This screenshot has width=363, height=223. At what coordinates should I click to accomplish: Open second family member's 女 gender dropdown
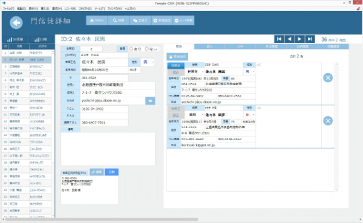pos(249,115)
